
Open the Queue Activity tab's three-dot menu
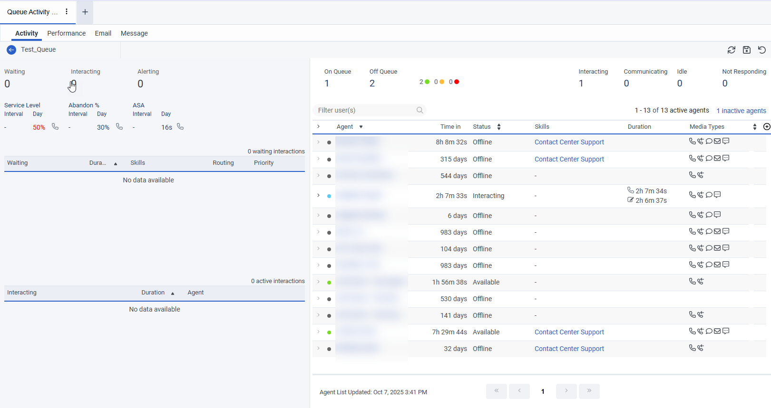click(x=67, y=12)
